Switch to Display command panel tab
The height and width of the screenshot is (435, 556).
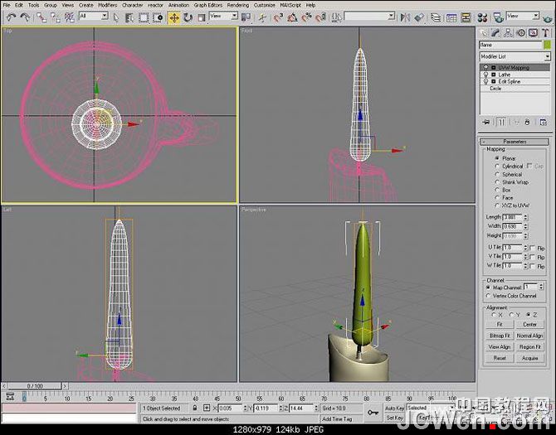click(533, 33)
